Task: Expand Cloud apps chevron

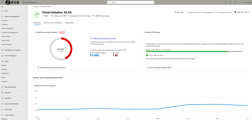Action: pos(26,109)
